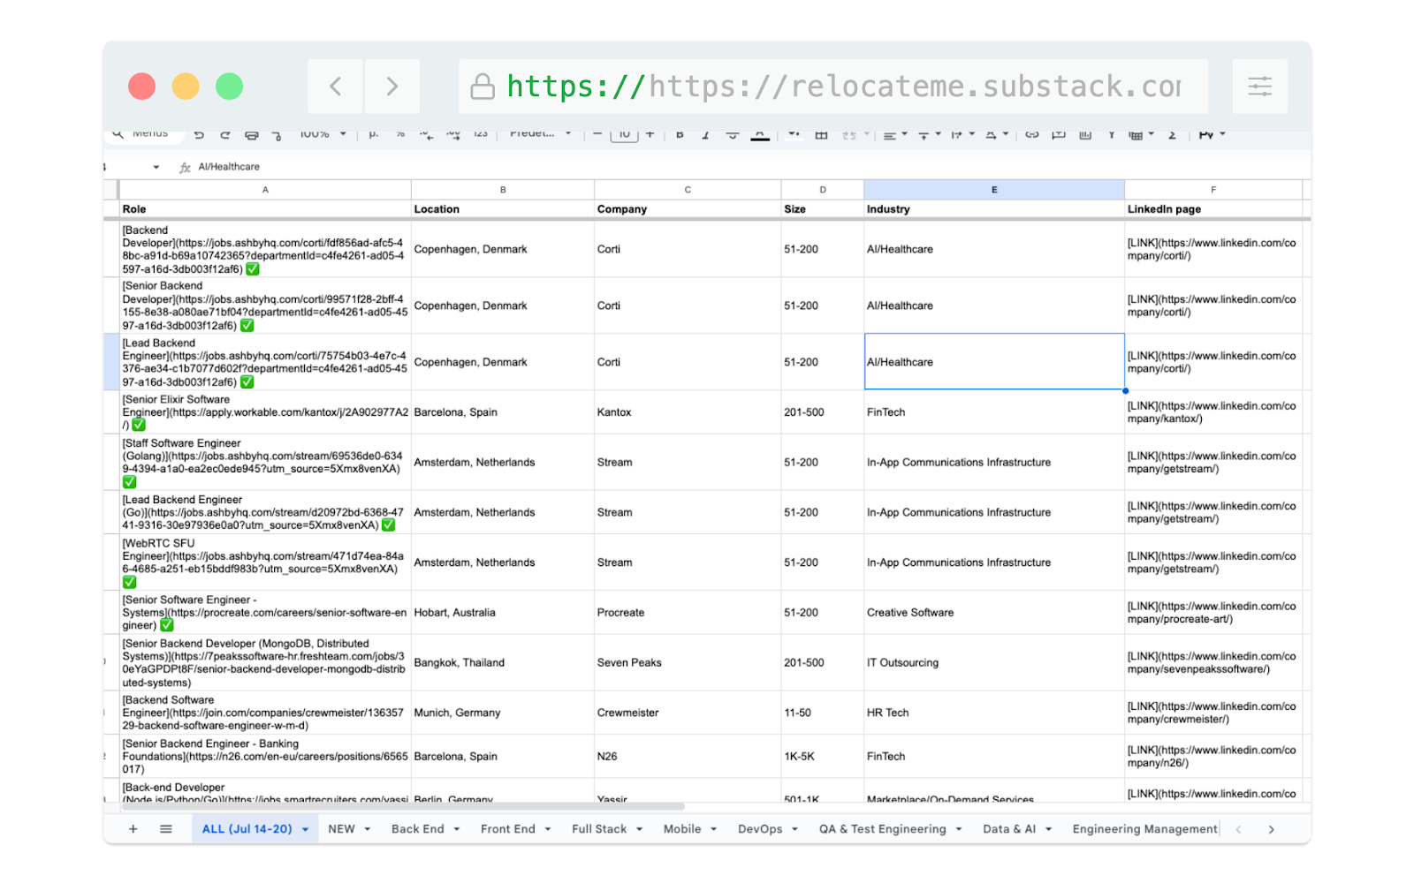The image size is (1414, 883).
Task: Open QA & Test Engineering sheet tab
Action: coord(882,829)
